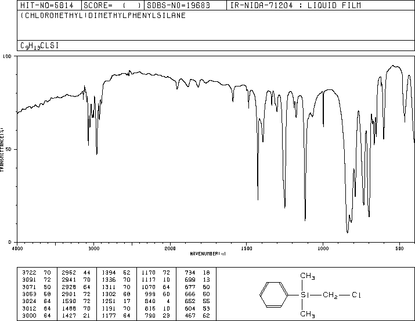Select the 100 tick label on y-axis
The width and height of the screenshot is (415, 321).
coord(7,56)
